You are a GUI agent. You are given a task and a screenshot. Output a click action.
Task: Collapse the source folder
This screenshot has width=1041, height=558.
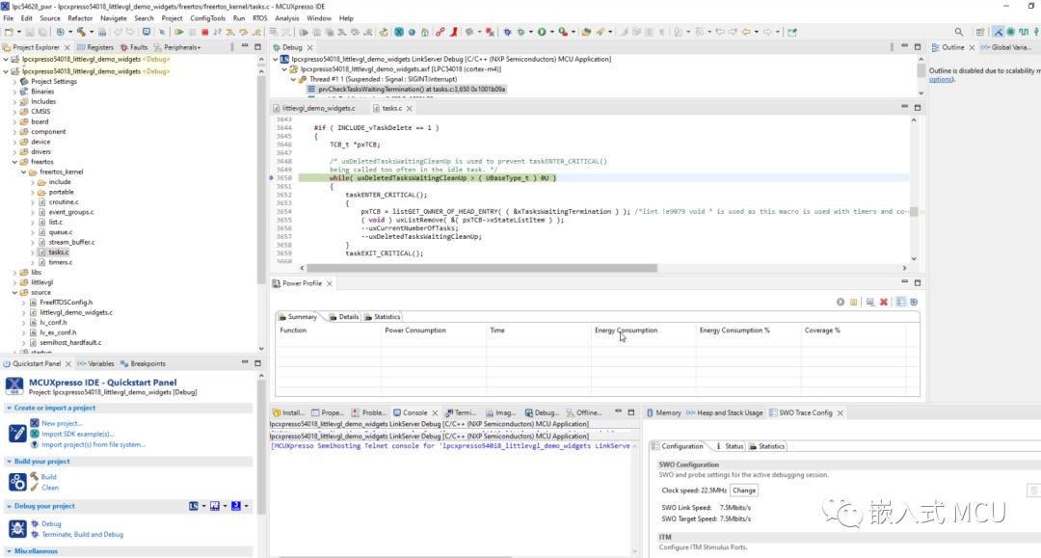point(14,293)
